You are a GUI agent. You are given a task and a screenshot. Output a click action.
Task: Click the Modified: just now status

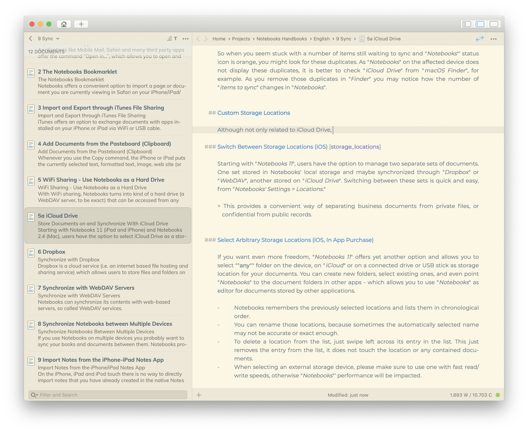(348, 395)
